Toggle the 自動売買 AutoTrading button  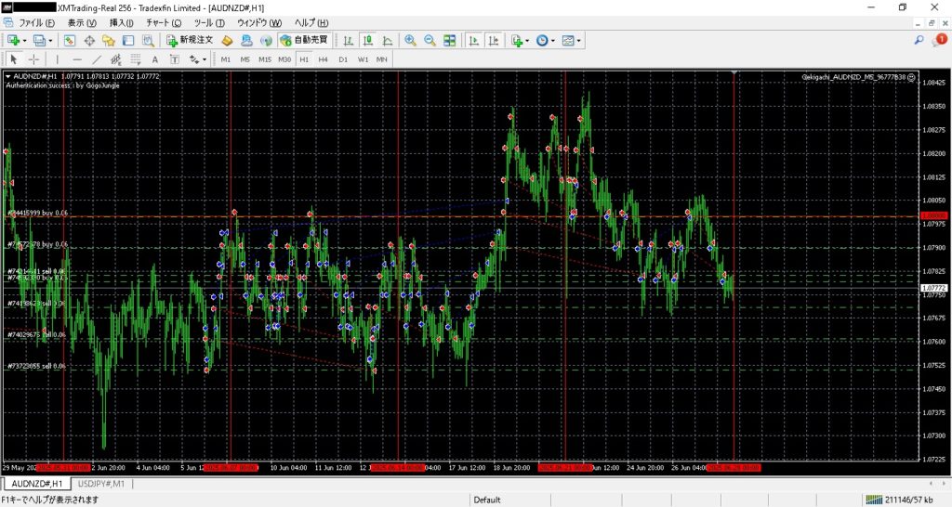(x=304, y=41)
